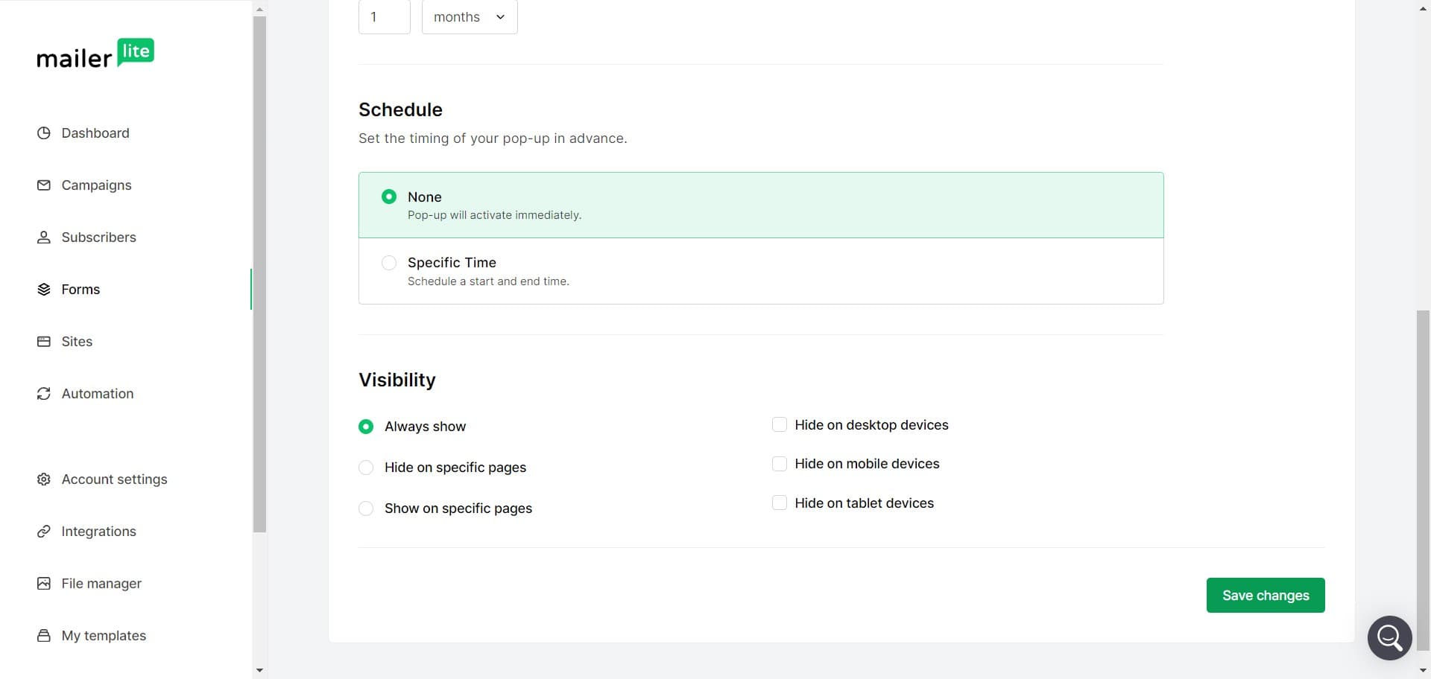Navigate to Sites via sidebar
Viewport: 1431px width, 679px height.
point(76,341)
